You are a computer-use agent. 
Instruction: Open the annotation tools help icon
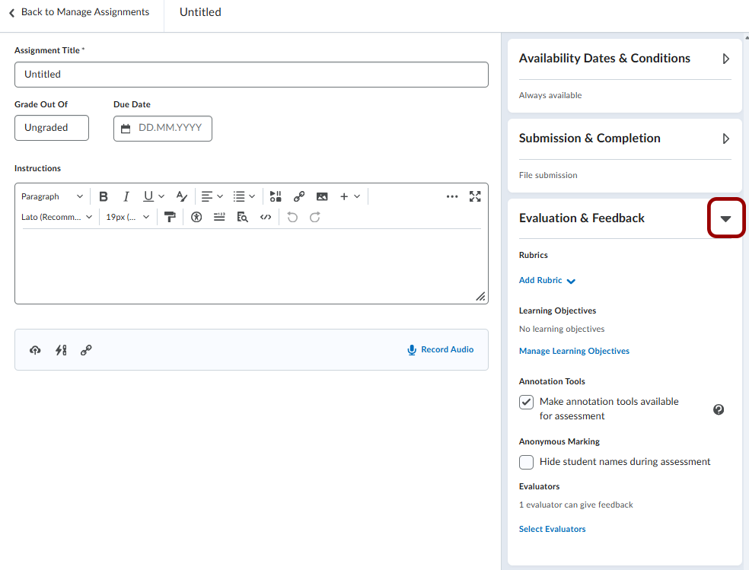719,409
